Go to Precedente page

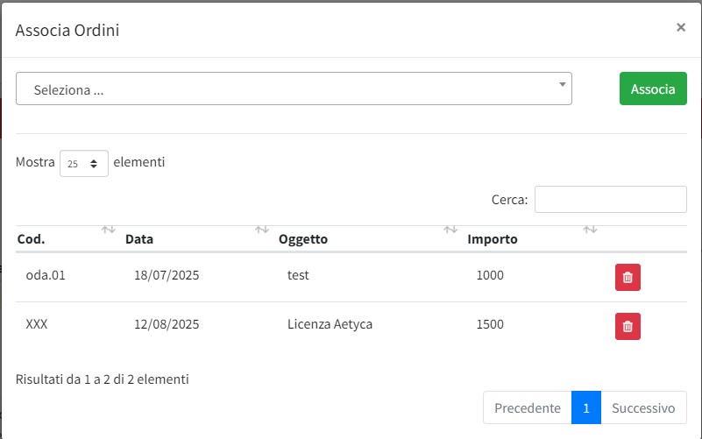pyautogui.click(x=527, y=407)
